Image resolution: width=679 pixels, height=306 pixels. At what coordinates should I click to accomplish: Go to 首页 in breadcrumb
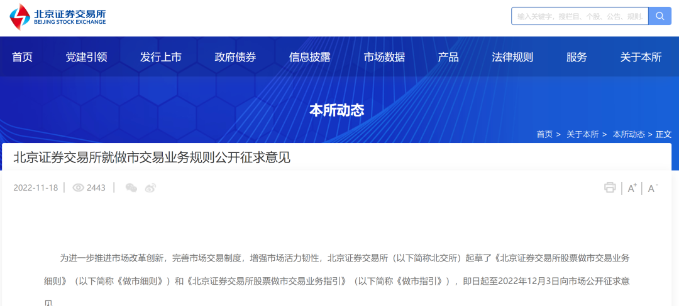[x=544, y=134]
